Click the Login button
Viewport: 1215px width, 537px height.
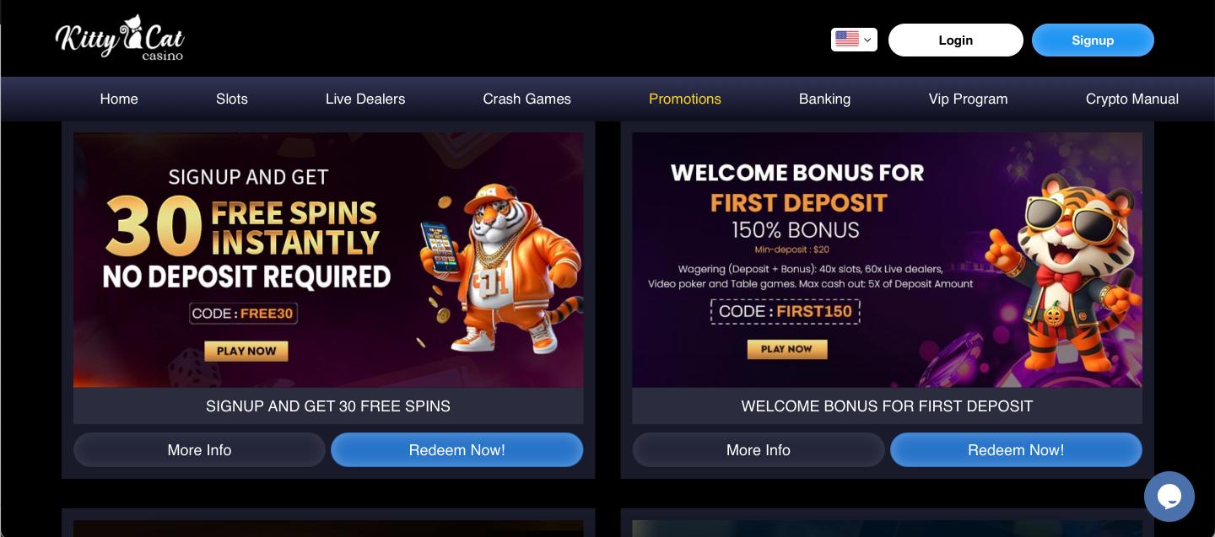pos(955,40)
